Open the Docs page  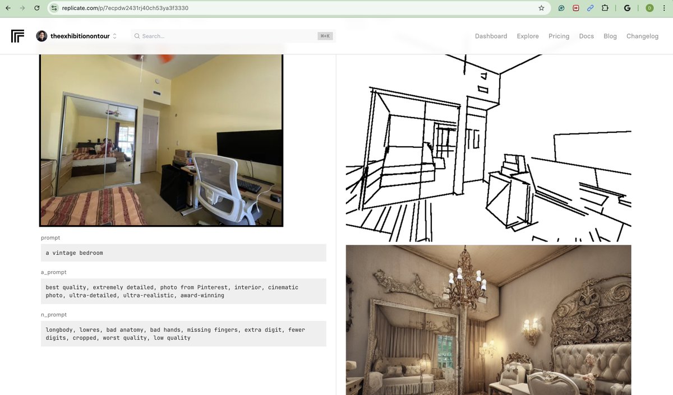click(x=586, y=36)
